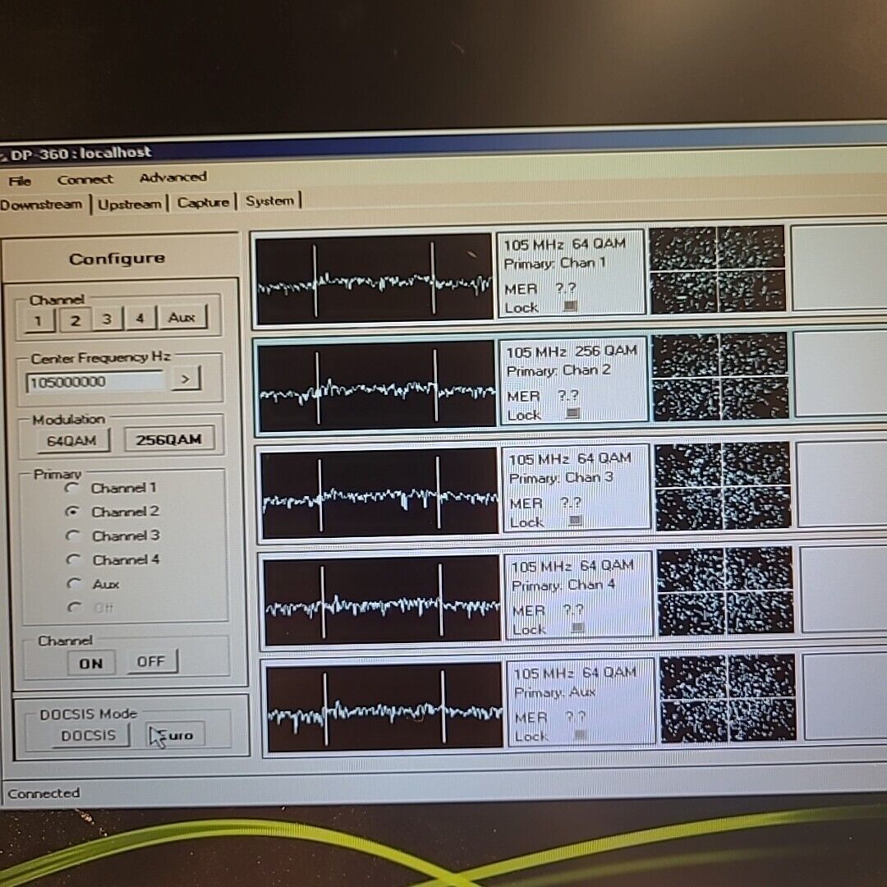Click the Chan 4 spectrum display
Screen dimensions: 887x887
382,600
